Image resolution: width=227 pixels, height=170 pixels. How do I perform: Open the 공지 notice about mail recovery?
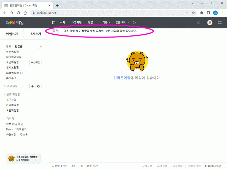pos(100,31)
